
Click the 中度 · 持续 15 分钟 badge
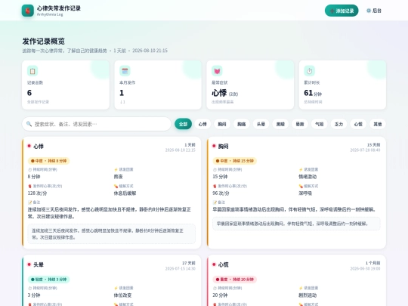click(x=235, y=161)
